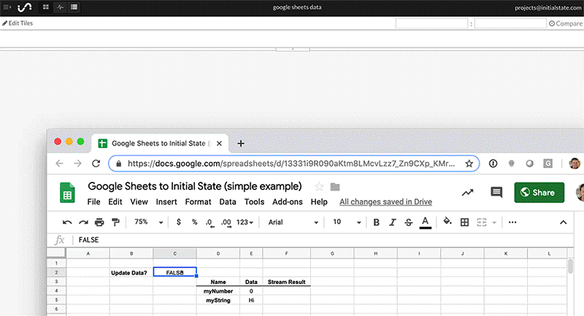Undo the last action

pos(67,222)
